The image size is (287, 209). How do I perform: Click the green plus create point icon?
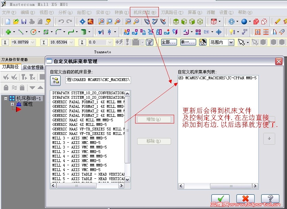coord(8,32)
